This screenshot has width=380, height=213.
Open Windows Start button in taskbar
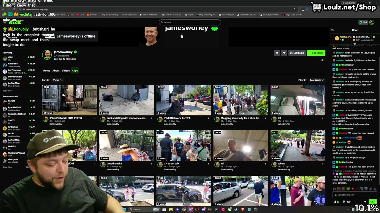tap(124, 209)
